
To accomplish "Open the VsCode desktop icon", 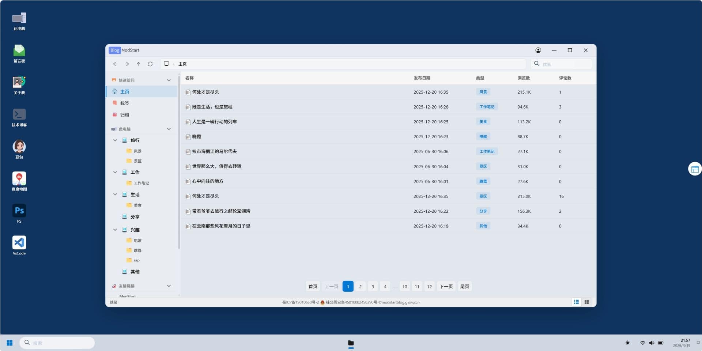I will click(x=19, y=245).
